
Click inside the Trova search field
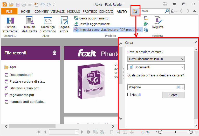[x=152, y=11]
